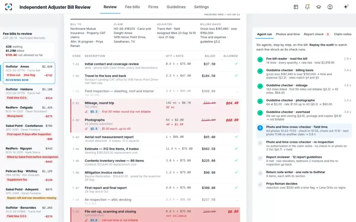Open the Pelican Bay · Whitley fee bill
Image resolution: width=356 pixels, height=222 pixels.
click(x=29, y=176)
